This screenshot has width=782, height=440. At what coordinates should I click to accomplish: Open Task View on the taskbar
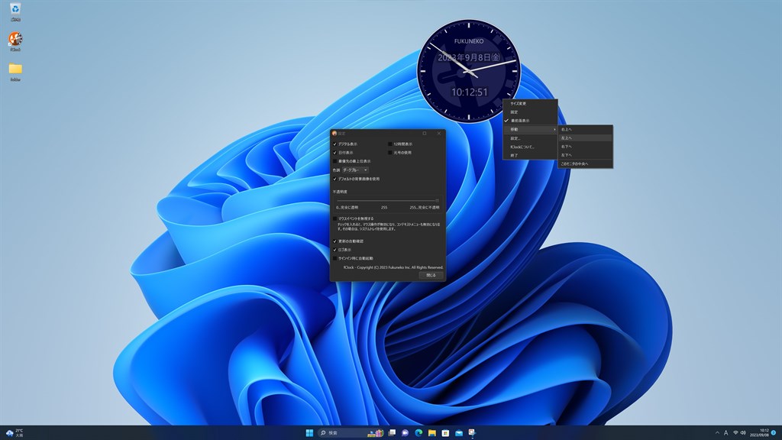pyautogui.click(x=392, y=432)
